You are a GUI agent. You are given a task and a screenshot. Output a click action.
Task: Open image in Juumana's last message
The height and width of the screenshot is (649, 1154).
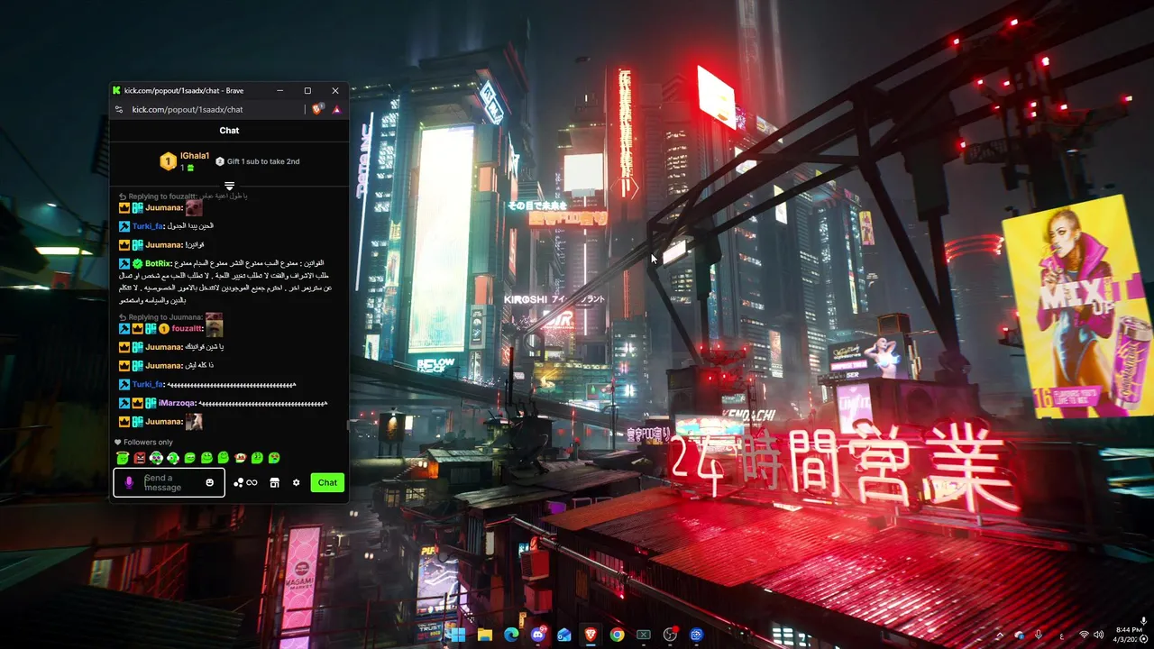click(194, 421)
